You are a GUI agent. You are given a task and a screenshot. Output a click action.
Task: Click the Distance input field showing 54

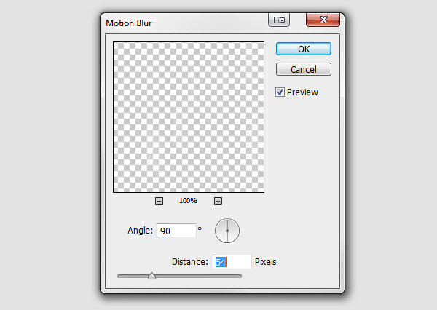click(232, 261)
